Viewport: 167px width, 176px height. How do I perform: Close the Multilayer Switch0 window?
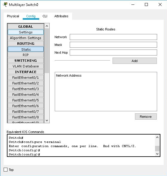click(x=160, y=4)
